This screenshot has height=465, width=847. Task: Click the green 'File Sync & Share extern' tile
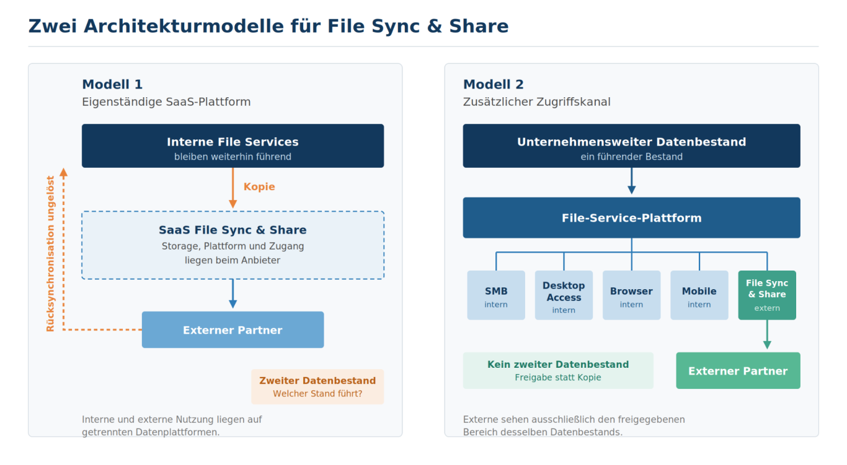pos(767,295)
